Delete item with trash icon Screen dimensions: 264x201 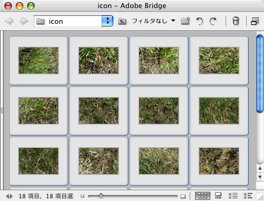236,21
